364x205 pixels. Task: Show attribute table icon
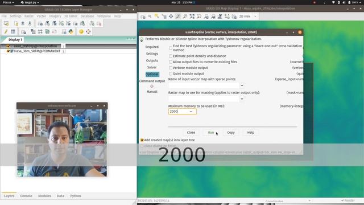click(13, 31)
